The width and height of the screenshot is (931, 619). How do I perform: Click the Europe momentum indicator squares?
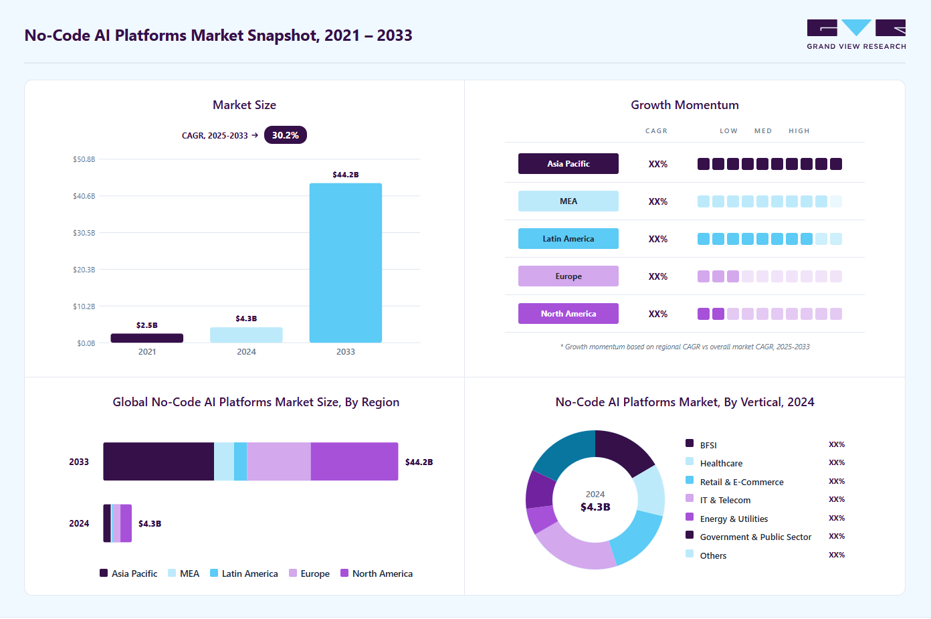770,276
